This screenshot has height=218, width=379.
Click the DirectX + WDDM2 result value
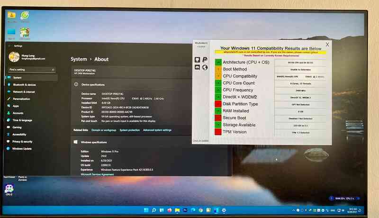pyautogui.click(x=300, y=98)
